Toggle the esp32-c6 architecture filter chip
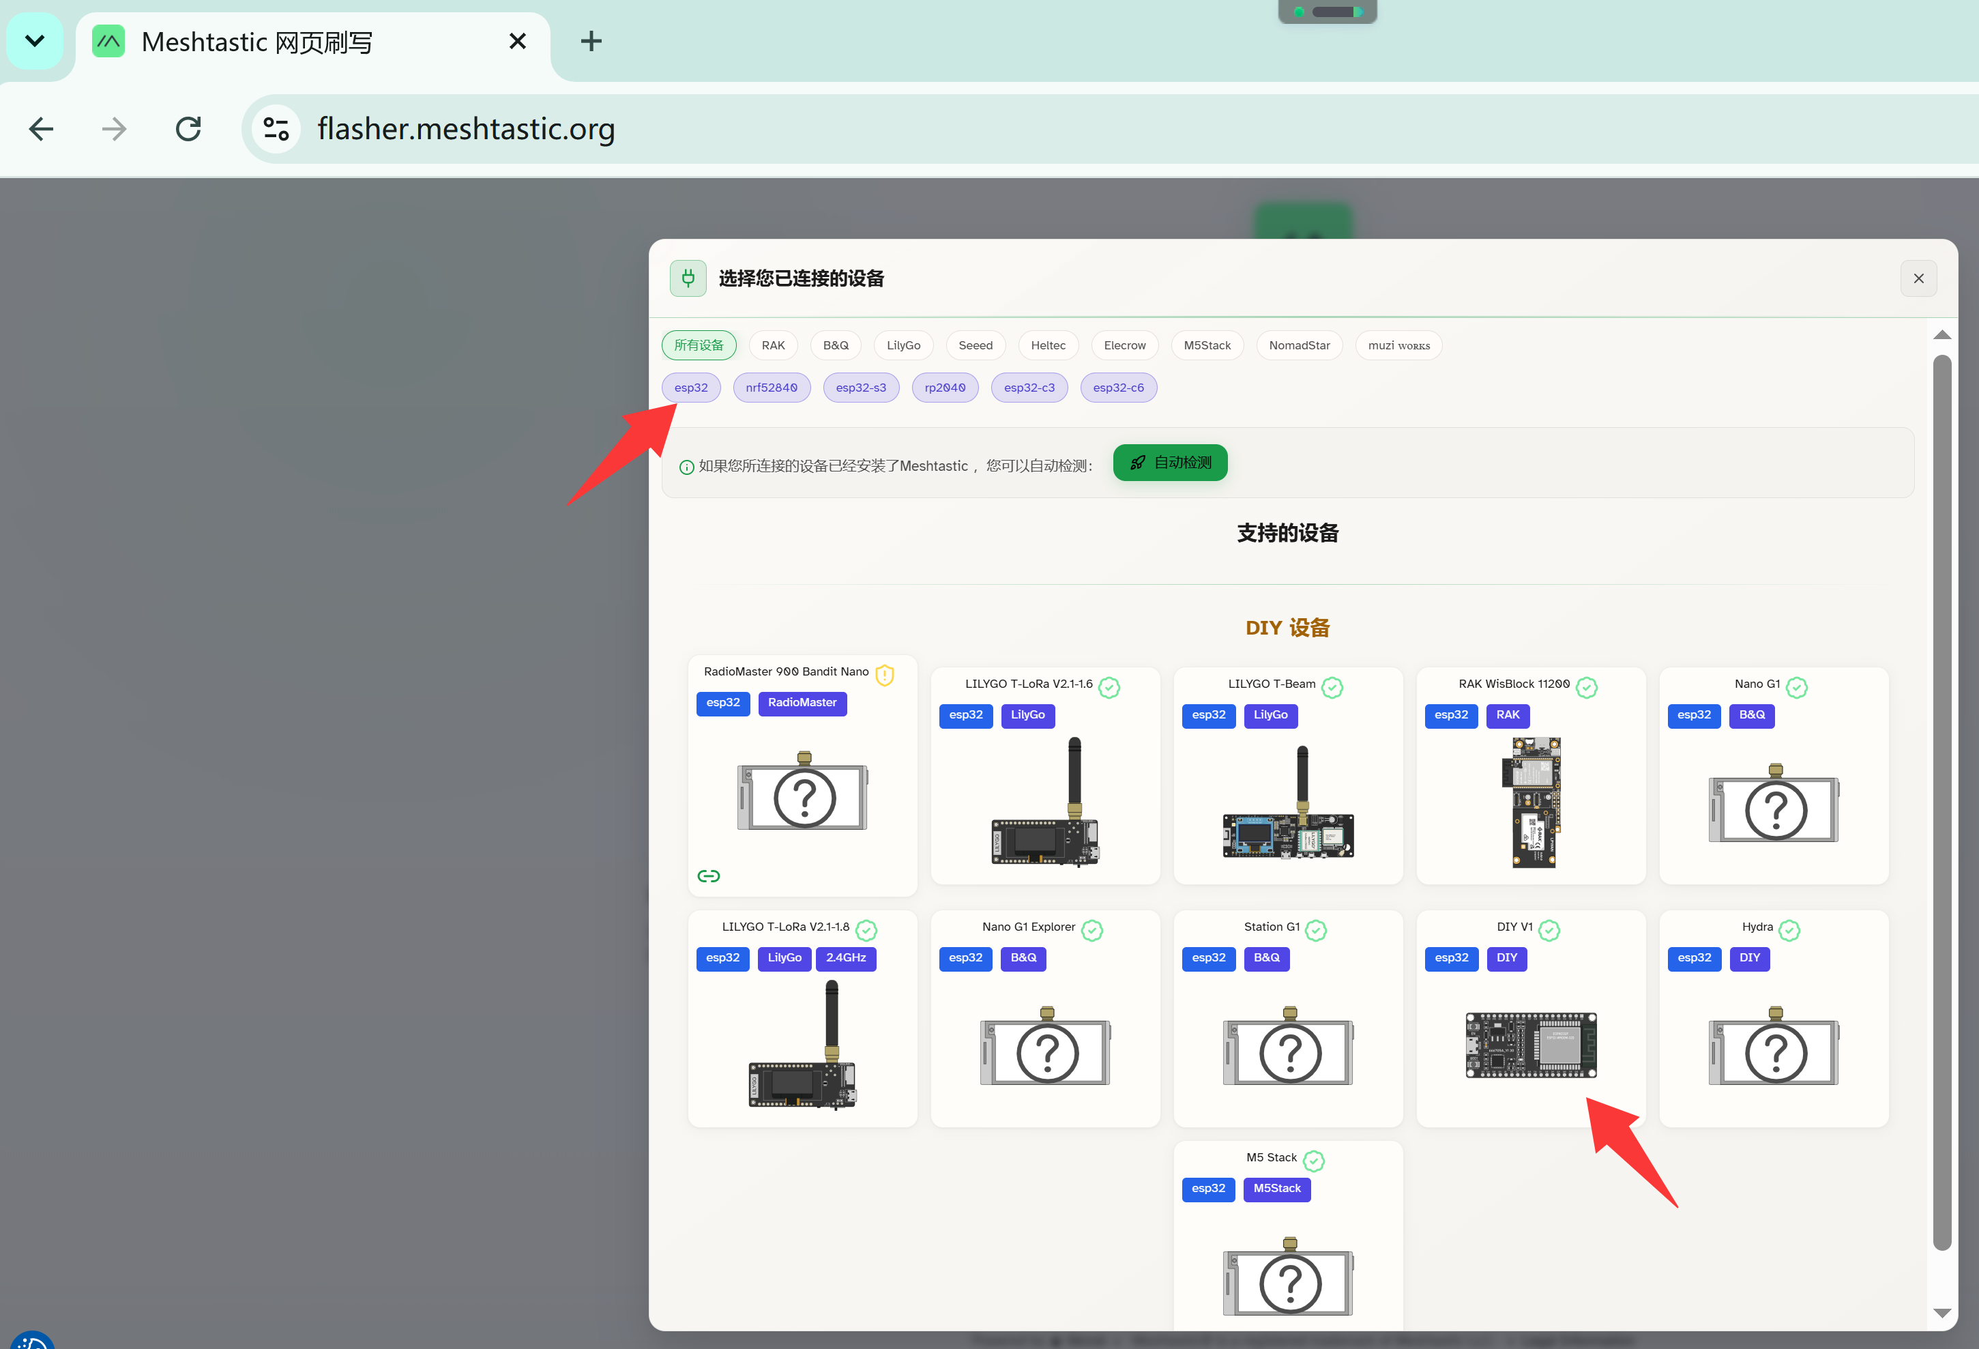This screenshot has width=1979, height=1349. (1119, 388)
